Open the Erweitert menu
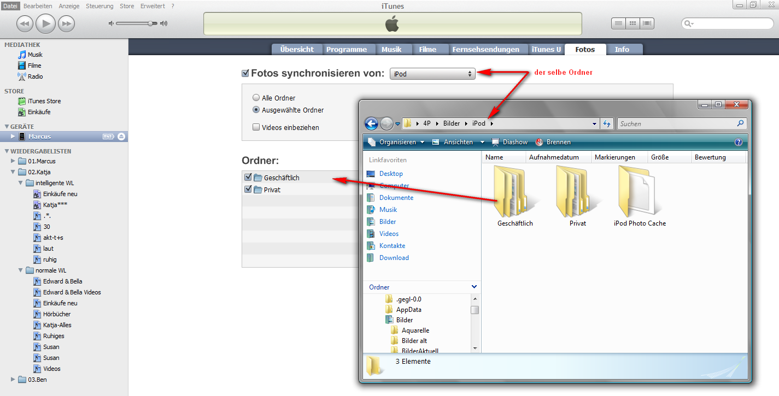 (x=153, y=5)
